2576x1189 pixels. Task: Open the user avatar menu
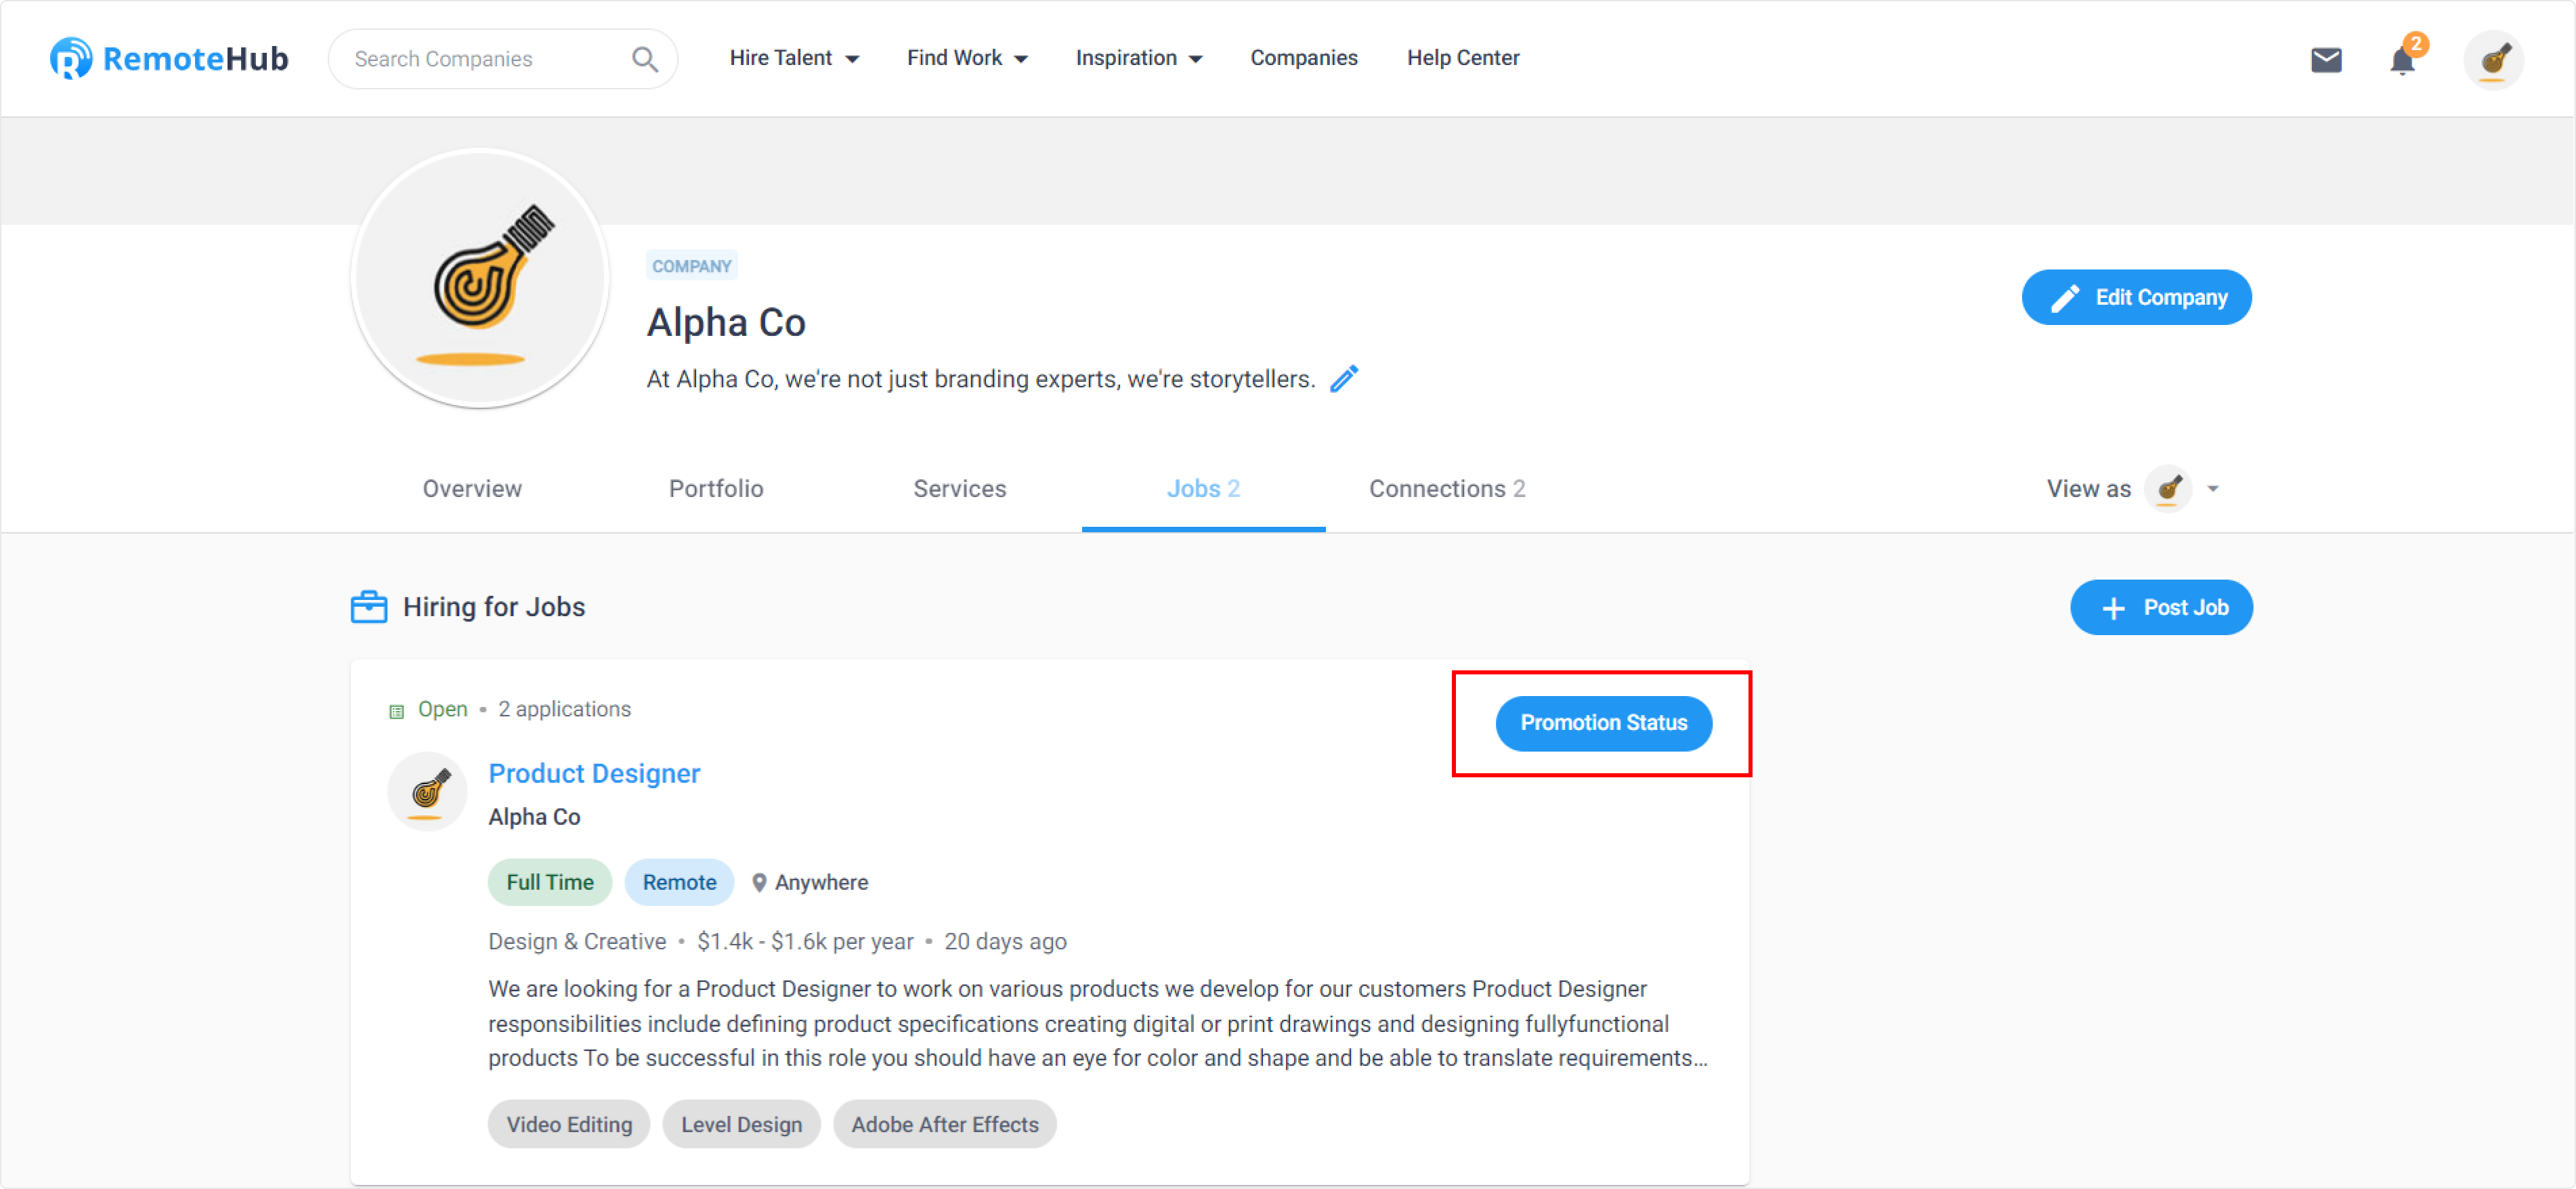[2494, 59]
